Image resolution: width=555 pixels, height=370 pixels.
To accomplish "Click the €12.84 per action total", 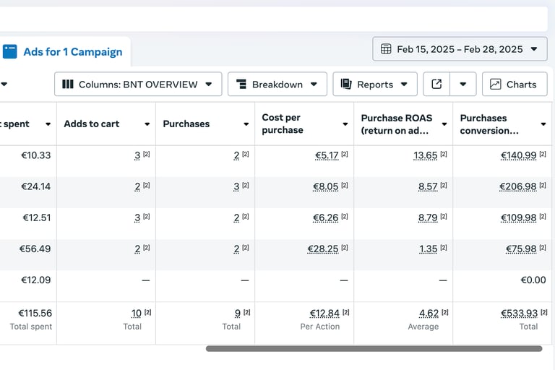I will [x=324, y=314].
